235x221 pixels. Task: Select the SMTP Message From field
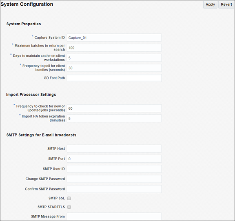point(114,217)
